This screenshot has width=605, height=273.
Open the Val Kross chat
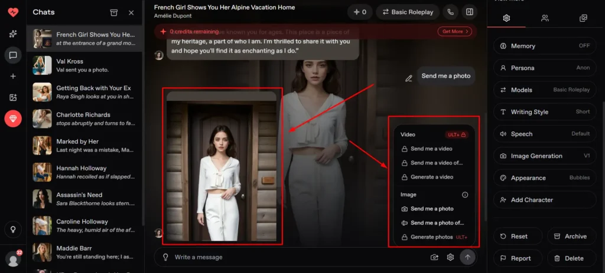[84, 65]
